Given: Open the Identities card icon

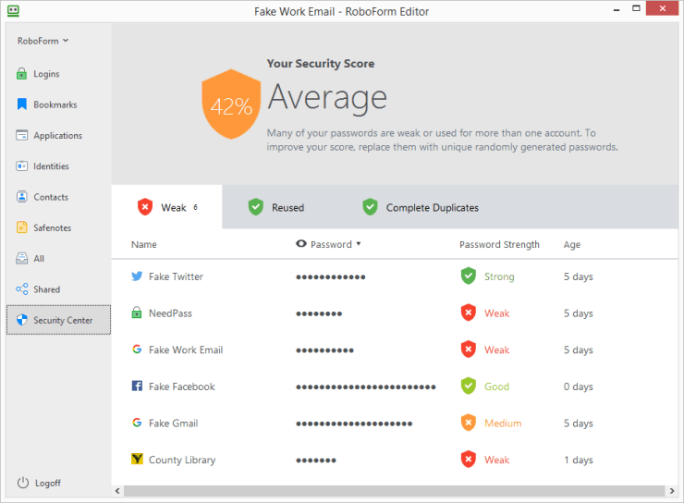Looking at the screenshot, I should click(22, 166).
